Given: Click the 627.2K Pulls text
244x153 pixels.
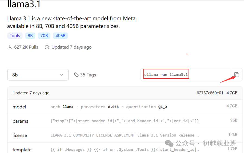Looking at the screenshot, I should [26, 47].
